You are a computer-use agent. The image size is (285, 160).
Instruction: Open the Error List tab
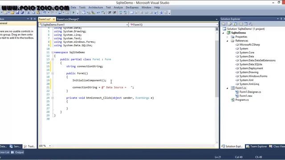click(x=4, y=152)
